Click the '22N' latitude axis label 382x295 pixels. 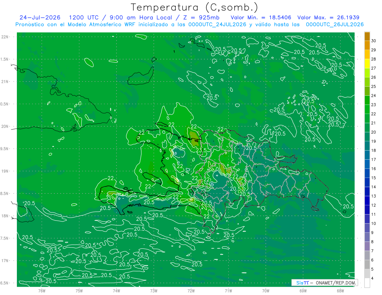(5, 37)
